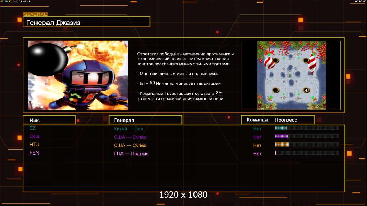Click the start slot numbered 4 on map

(x=306, y=90)
